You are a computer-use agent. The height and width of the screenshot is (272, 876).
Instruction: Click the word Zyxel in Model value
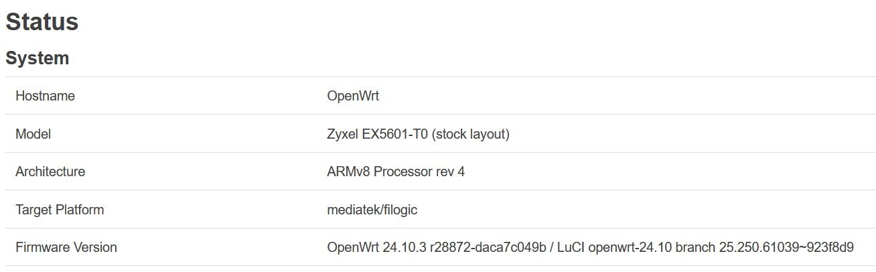pyautogui.click(x=343, y=134)
